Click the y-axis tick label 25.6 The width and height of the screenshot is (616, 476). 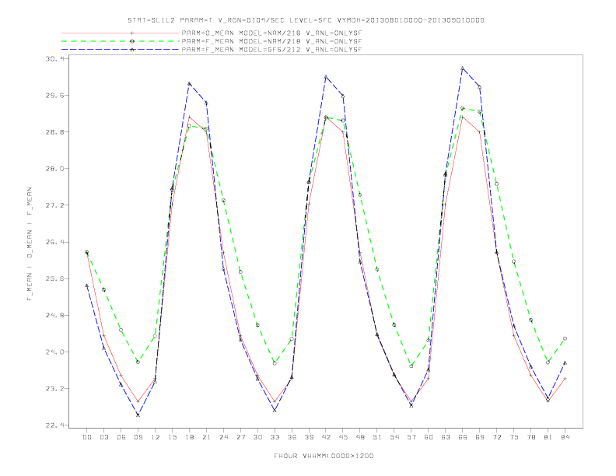click(x=54, y=279)
